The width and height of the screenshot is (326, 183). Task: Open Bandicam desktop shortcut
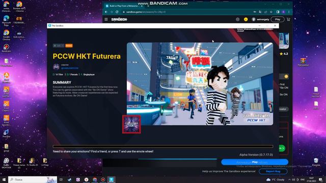[x=6, y=48]
